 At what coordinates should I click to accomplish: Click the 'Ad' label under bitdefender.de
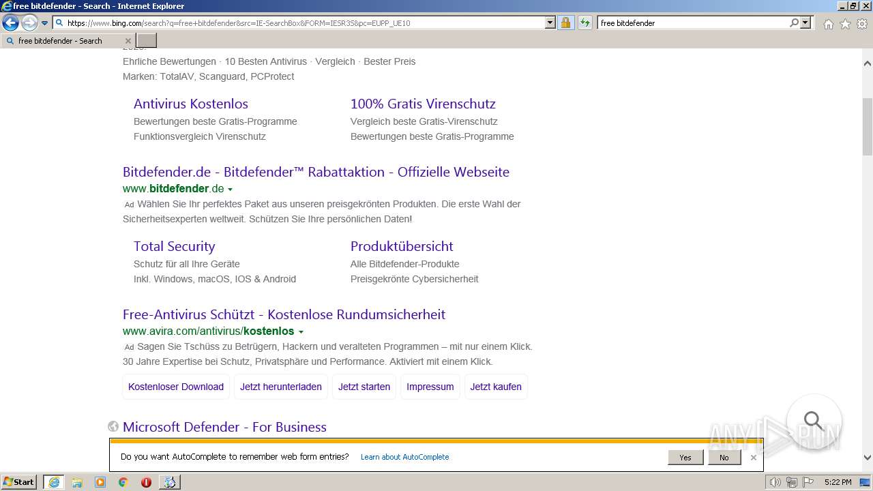coord(129,205)
